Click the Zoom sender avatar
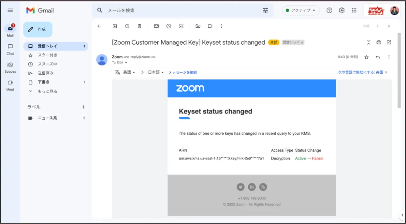The height and width of the screenshot is (224, 406). [x=102, y=59]
